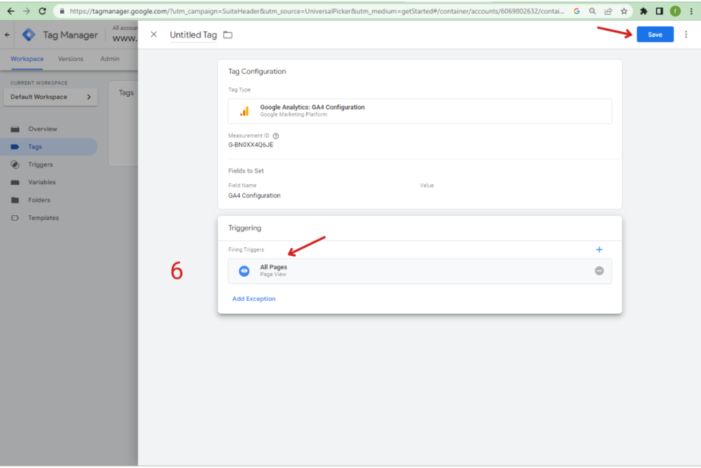The height and width of the screenshot is (468, 701).
Task: Click the Triggering section heading
Action: (244, 228)
